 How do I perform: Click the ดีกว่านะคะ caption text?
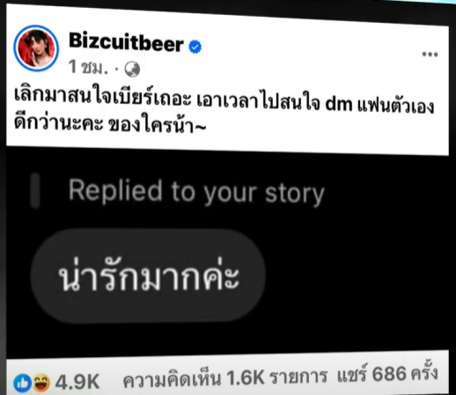tap(58, 122)
